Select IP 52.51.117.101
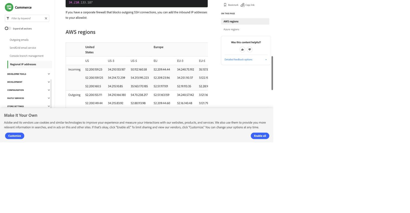This screenshot has width=410, height=213. point(161,86)
